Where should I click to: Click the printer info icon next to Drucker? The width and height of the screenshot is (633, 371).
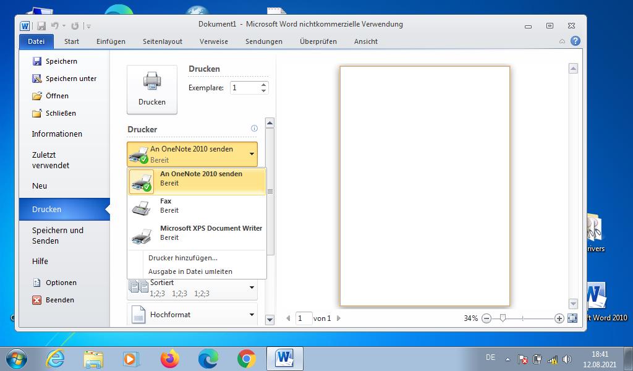pyautogui.click(x=254, y=129)
